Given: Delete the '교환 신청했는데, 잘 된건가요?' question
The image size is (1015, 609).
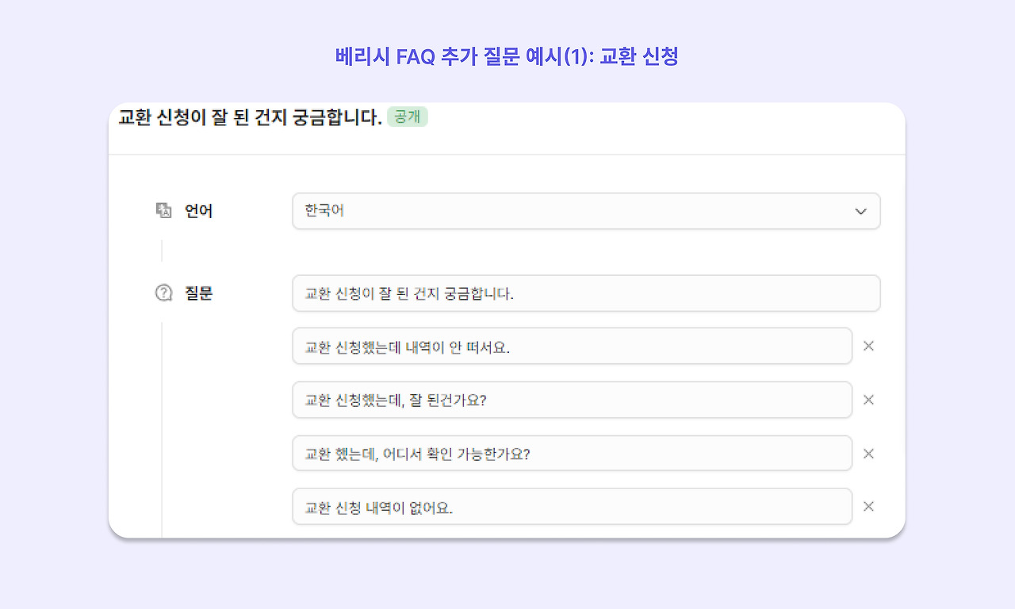Looking at the screenshot, I should coord(868,400).
